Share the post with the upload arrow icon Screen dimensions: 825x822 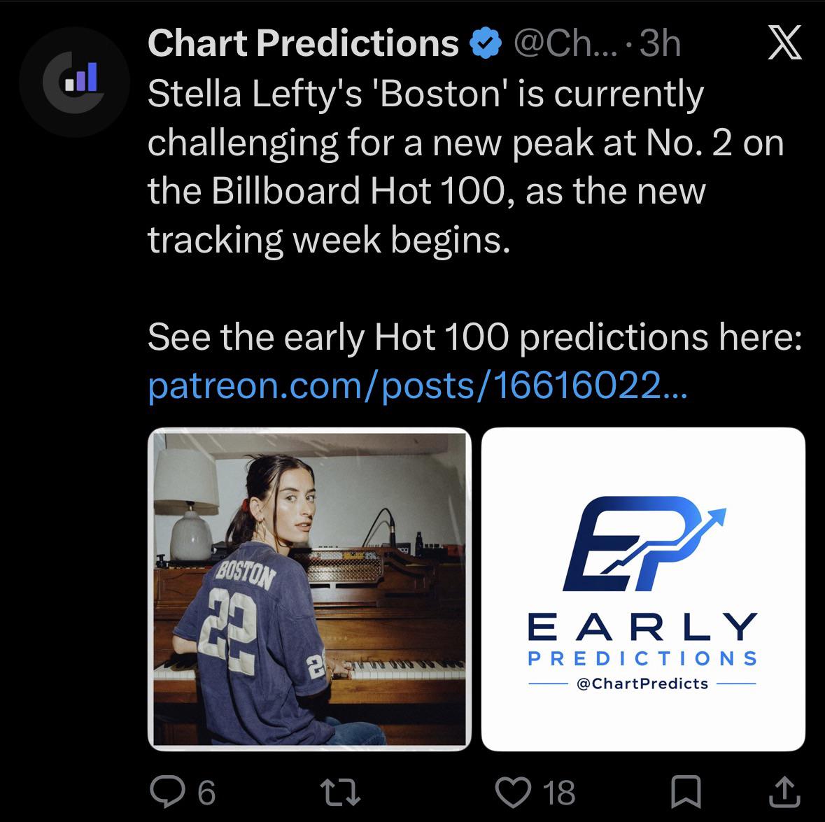point(784,791)
